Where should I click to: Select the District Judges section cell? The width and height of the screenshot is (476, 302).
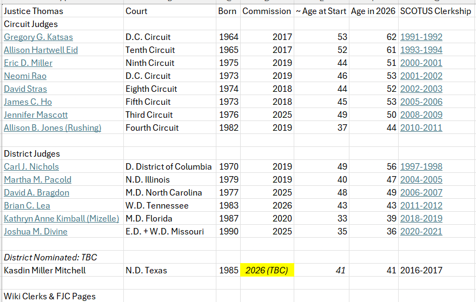pos(63,154)
